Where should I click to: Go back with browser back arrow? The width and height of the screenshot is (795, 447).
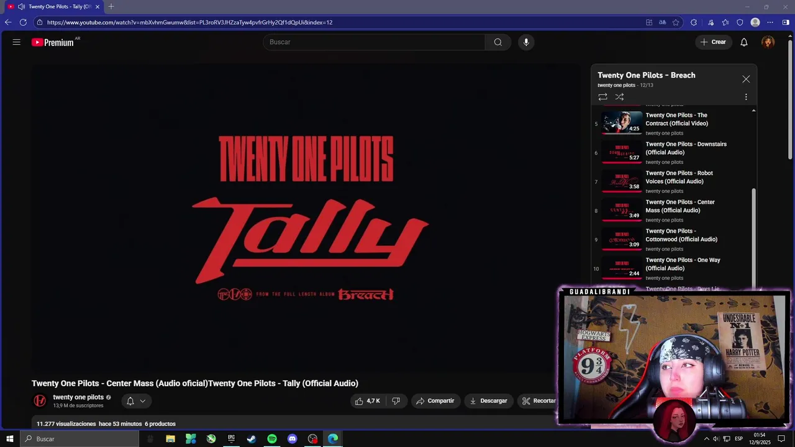pyautogui.click(x=8, y=22)
